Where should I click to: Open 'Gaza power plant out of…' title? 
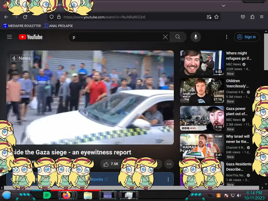click(x=237, y=111)
